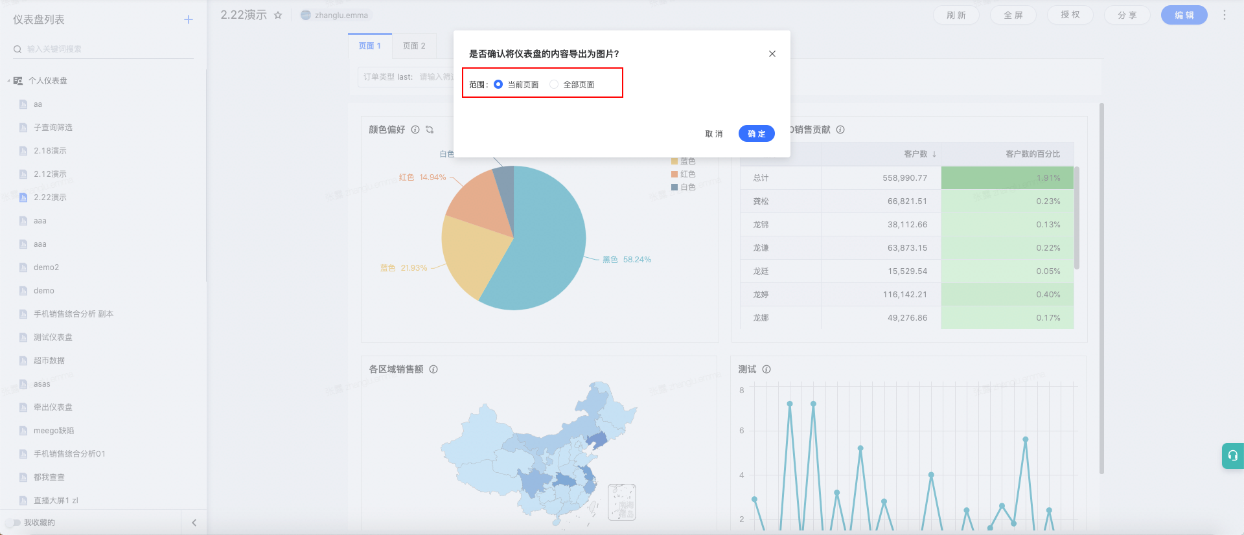Open the customer service headset widget
The image size is (1244, 535).
pyautogui.click(x=1233, y=455)
